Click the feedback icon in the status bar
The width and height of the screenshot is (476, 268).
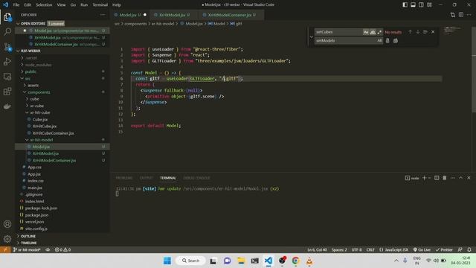click(x=460, y=249)
